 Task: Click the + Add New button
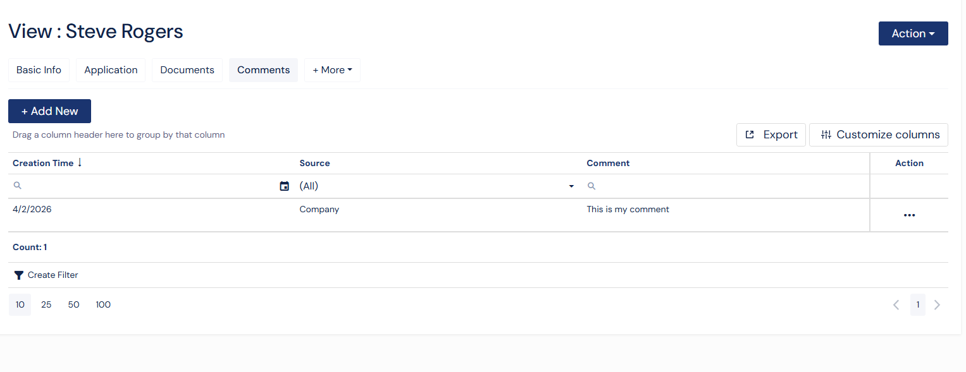tap(49, 111)
